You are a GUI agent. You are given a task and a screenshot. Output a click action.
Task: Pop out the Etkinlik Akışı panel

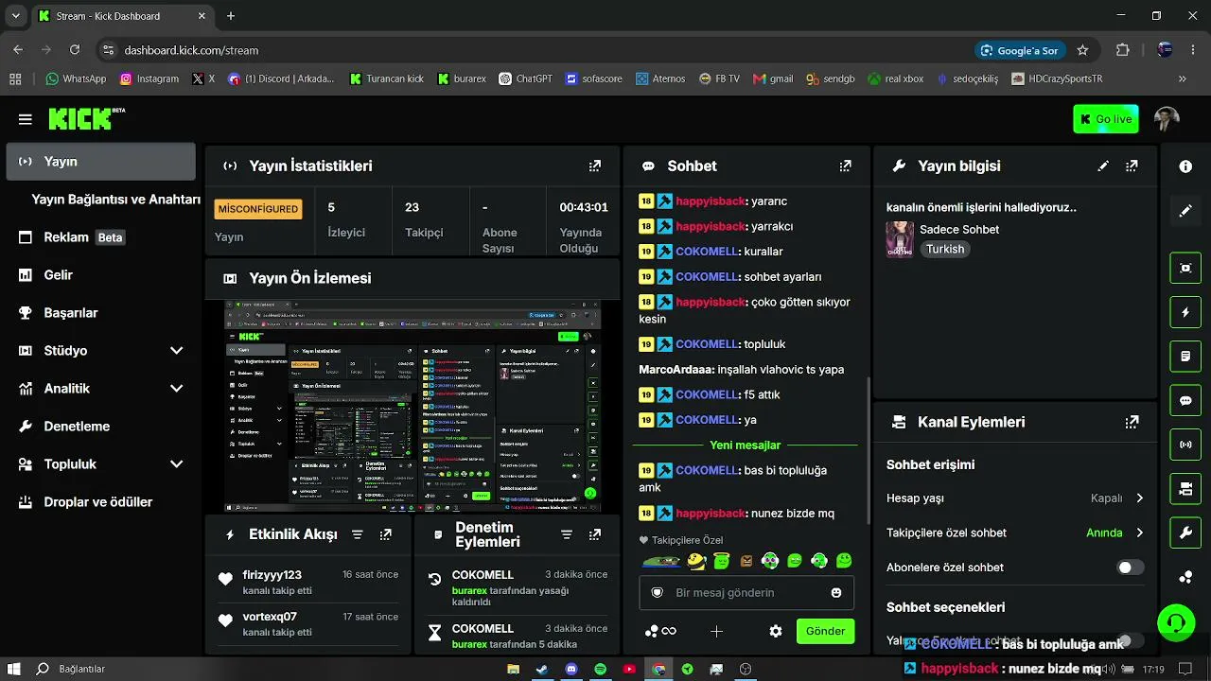pyautogui.click(x=386, y=534)
